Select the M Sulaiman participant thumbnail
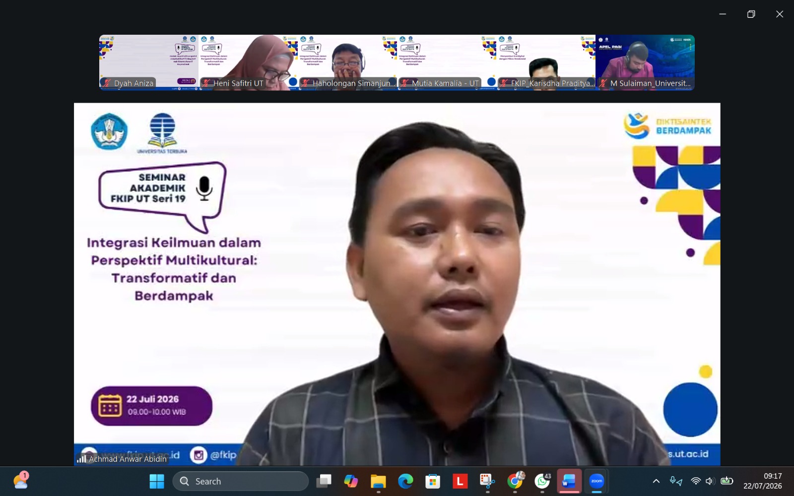 click(645, 62)
